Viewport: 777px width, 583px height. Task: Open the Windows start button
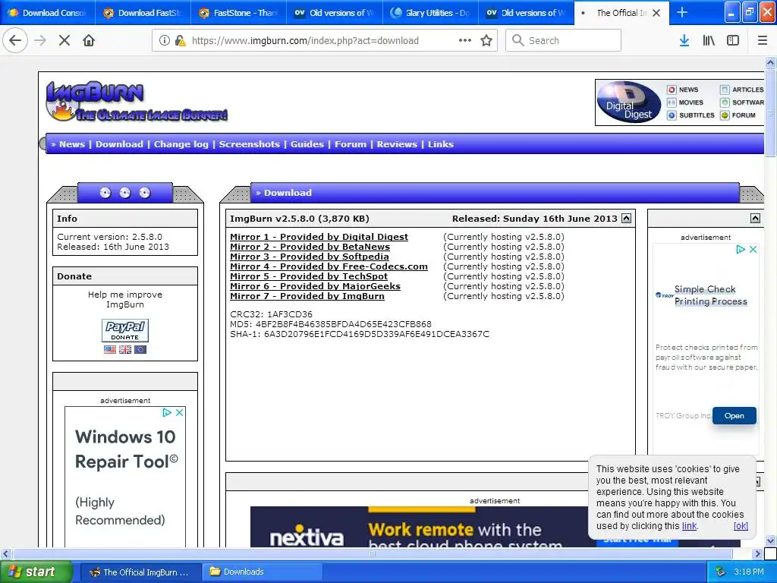click(x=36, y=572)
